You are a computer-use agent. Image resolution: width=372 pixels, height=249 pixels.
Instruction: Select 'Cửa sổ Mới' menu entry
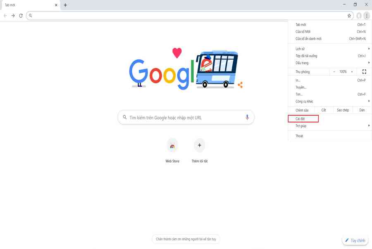pyautogui.click(x=330, y=31)
